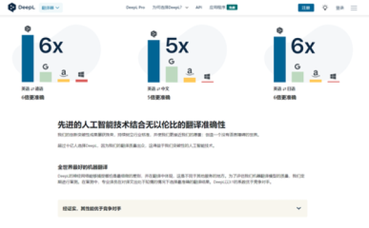Click Microsoft icon in English-Japanese chart
The image size is (369, 228).
click(333, 76)
